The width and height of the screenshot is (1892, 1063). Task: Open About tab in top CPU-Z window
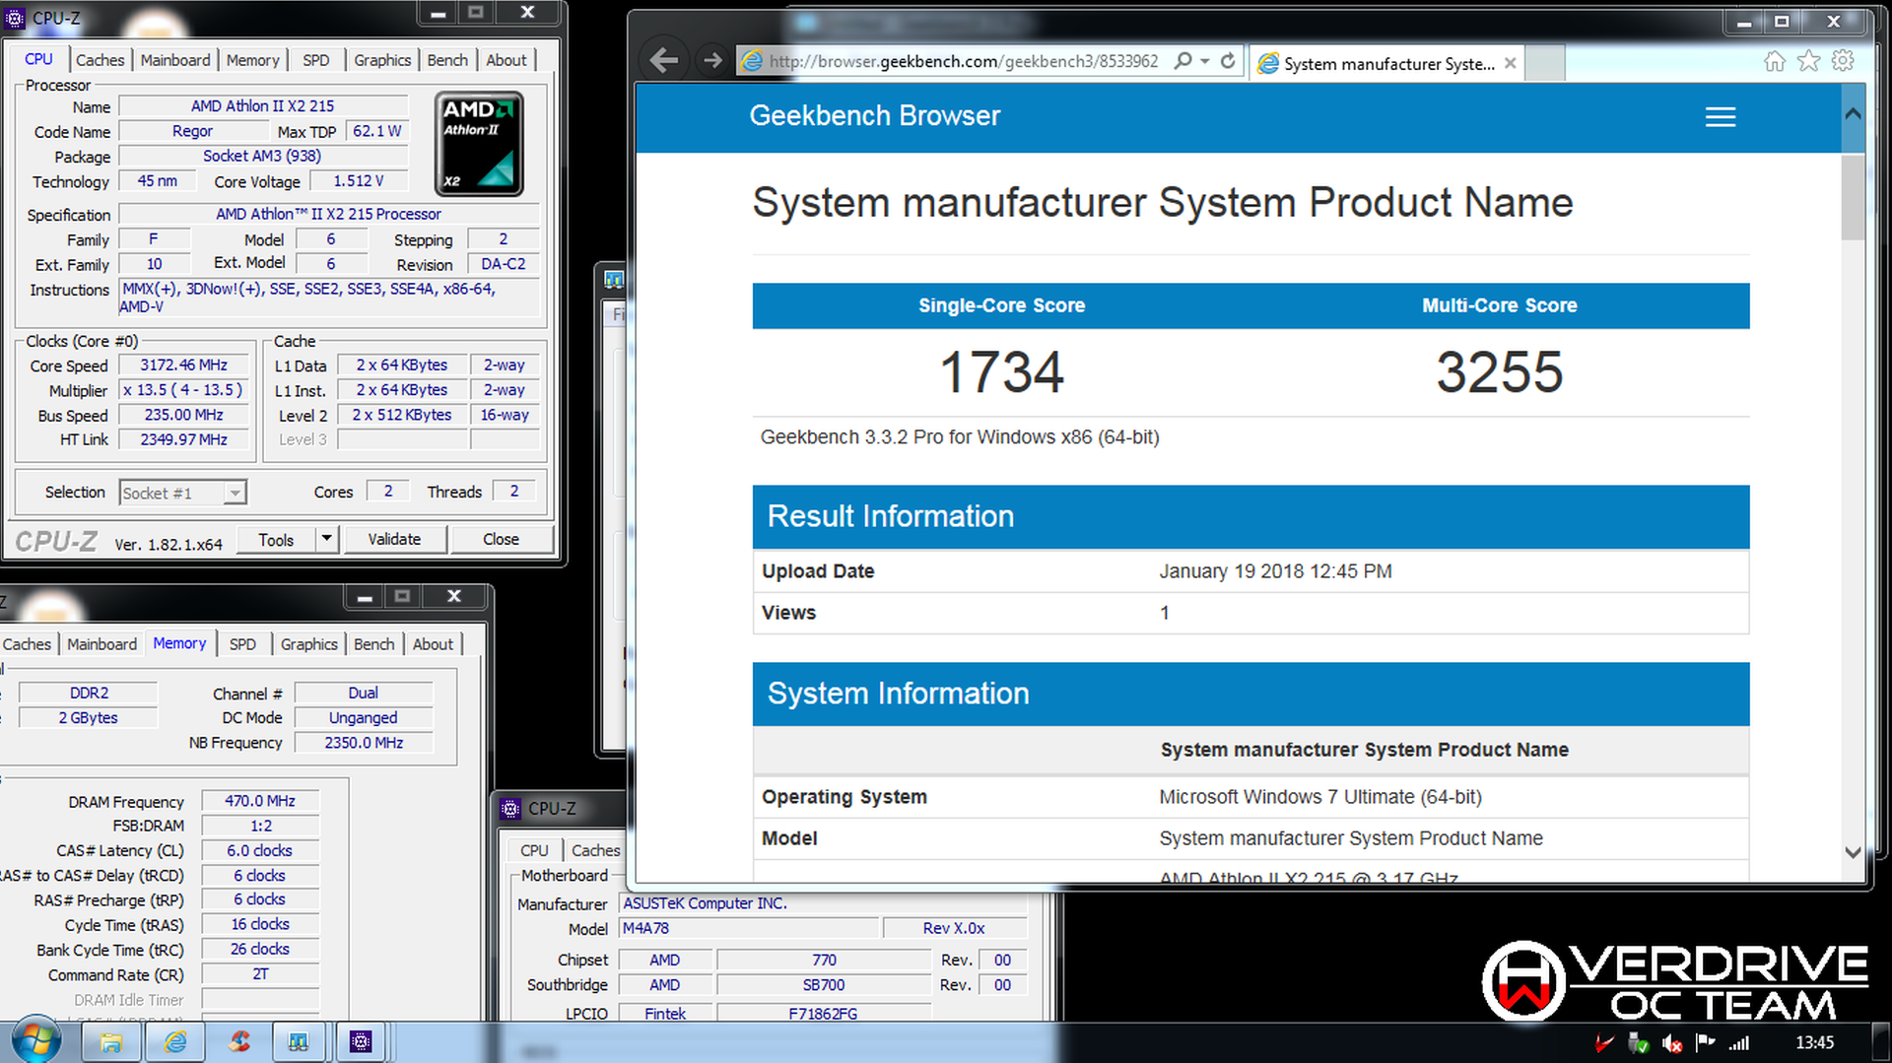click(x=507, y=60)
